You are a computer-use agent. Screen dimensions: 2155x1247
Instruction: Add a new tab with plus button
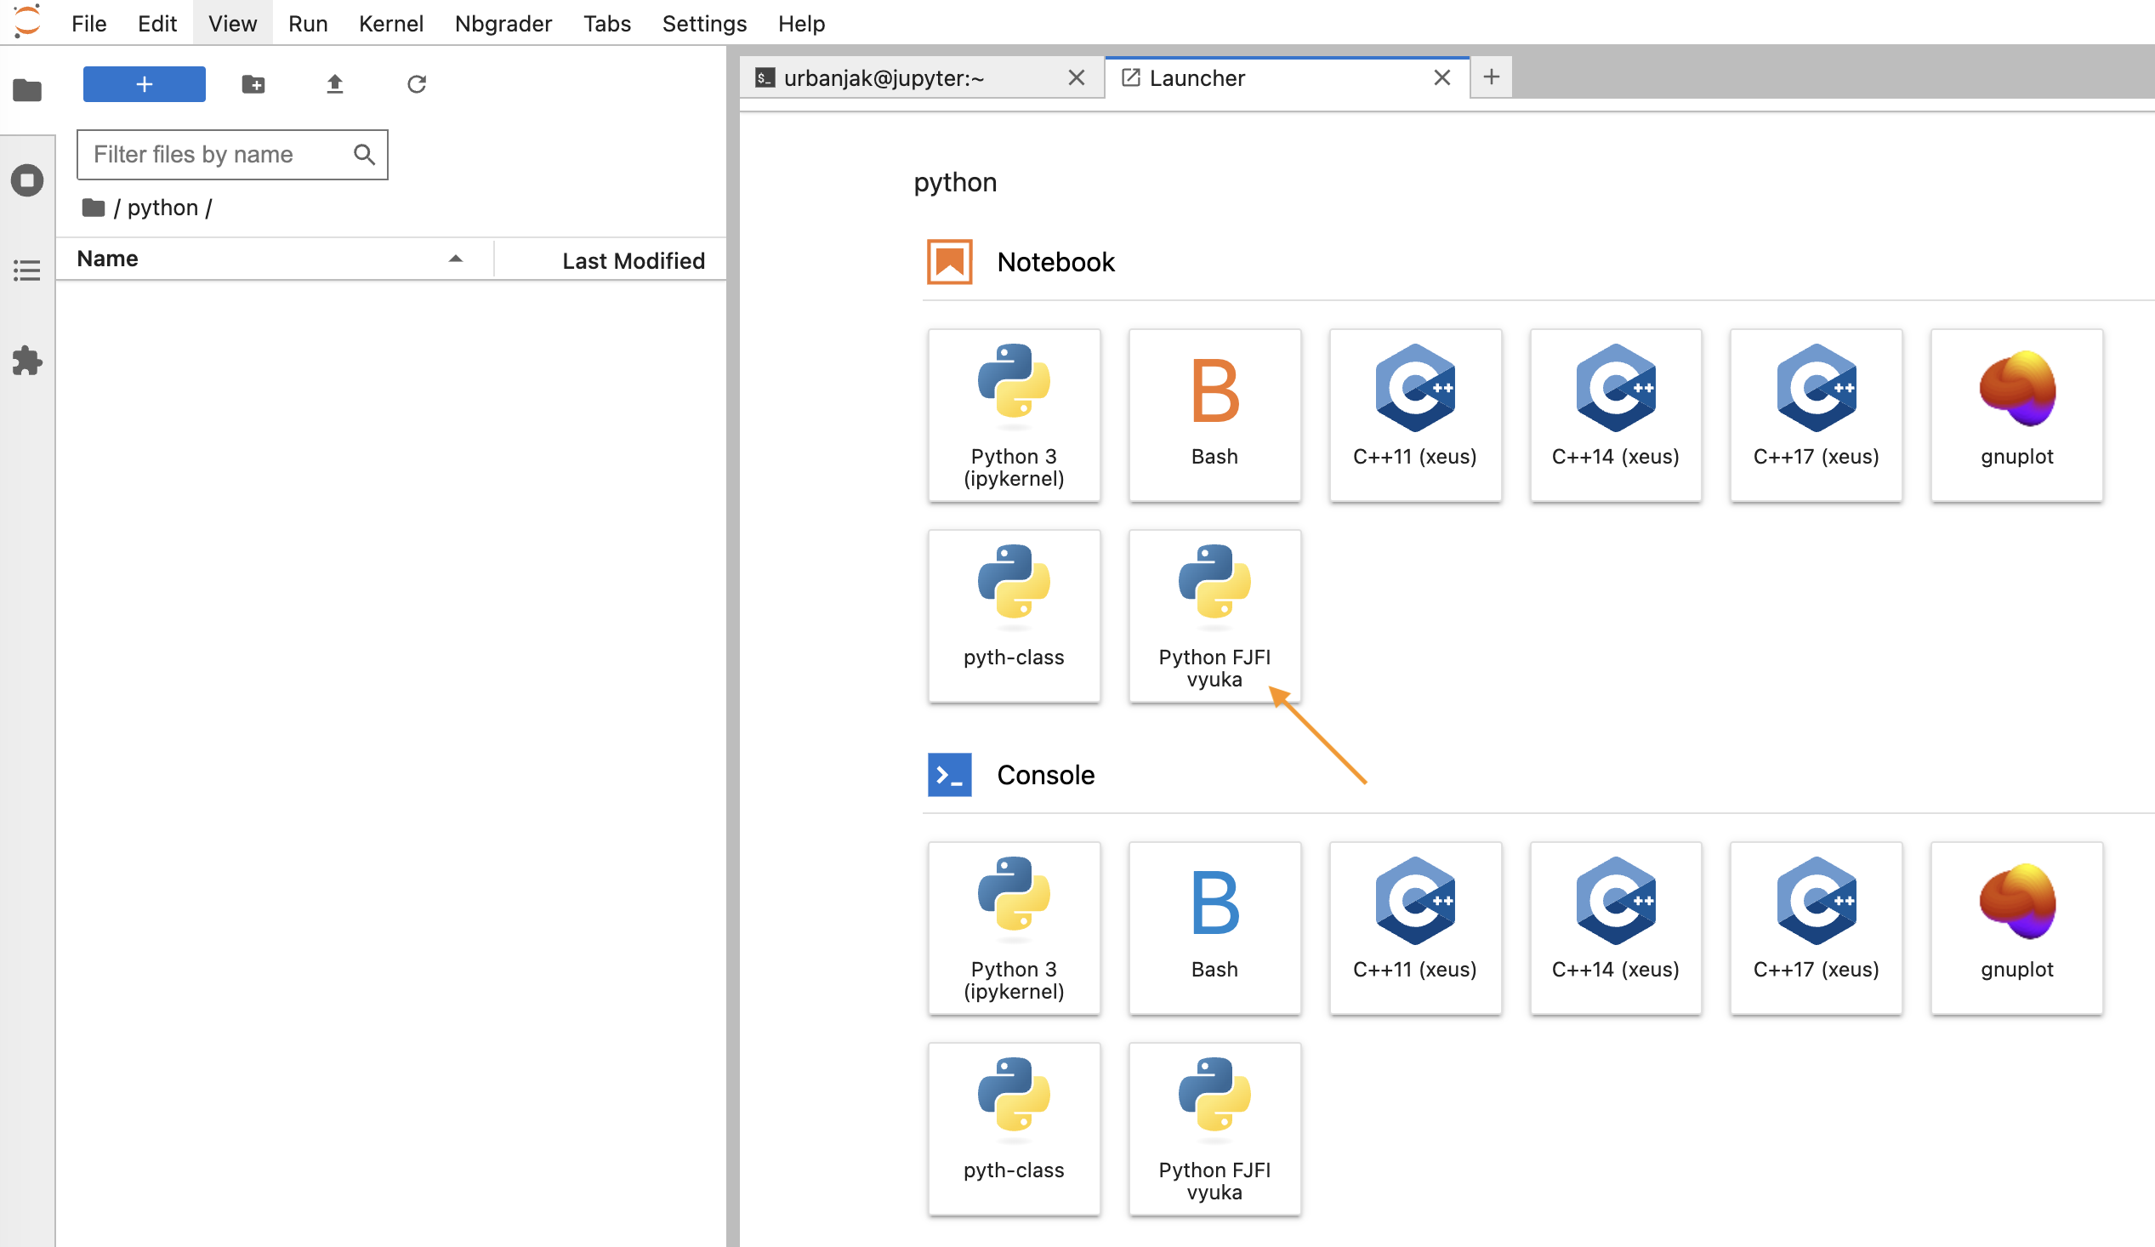click(x=1491, y=77)
